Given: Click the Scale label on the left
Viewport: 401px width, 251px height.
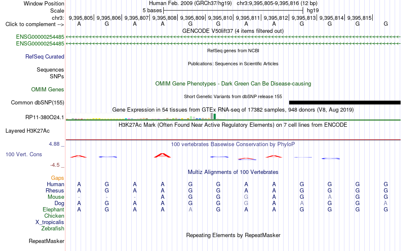Looking at the screenshot, I should 57,11.
